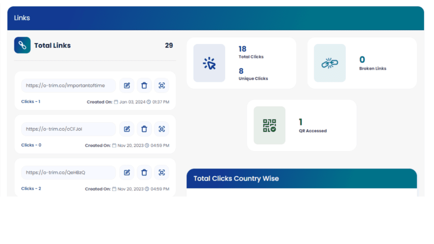Viewport: 434px width, 244px height.
Task: Click the 18 Total Clicks value
Action: [242, 49]
